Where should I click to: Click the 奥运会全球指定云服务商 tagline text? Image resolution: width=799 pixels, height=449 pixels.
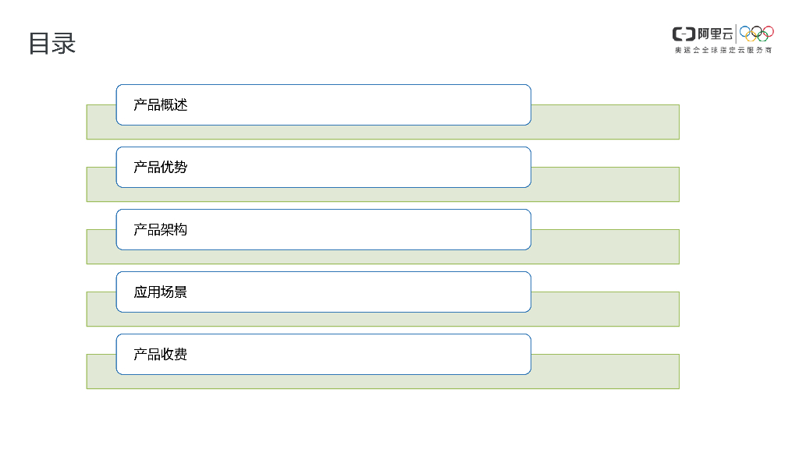pos(723,50)
